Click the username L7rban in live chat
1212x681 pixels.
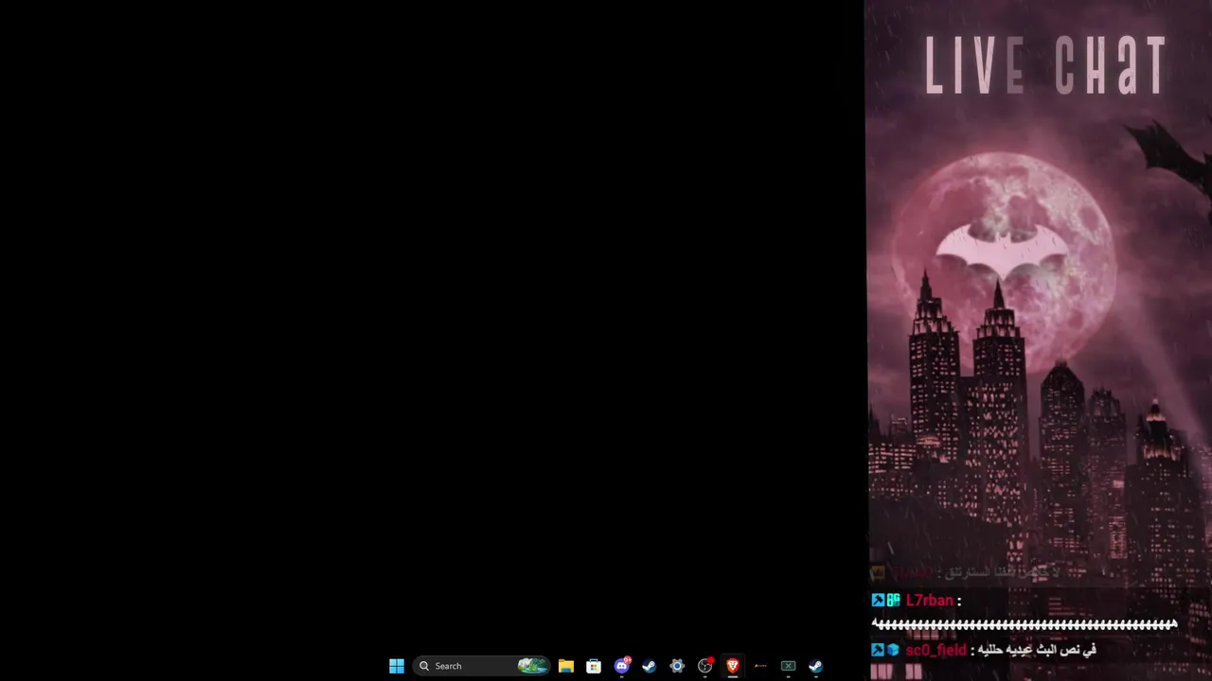[x=930, y=601]
